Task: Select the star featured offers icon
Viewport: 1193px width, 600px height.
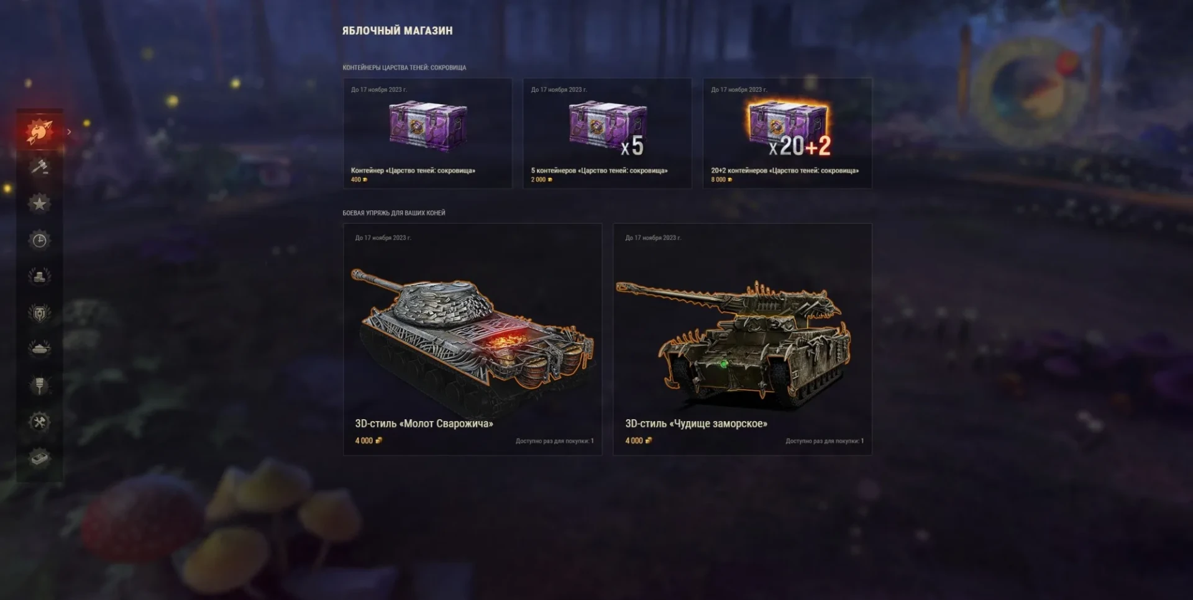Action: (39, 203)
